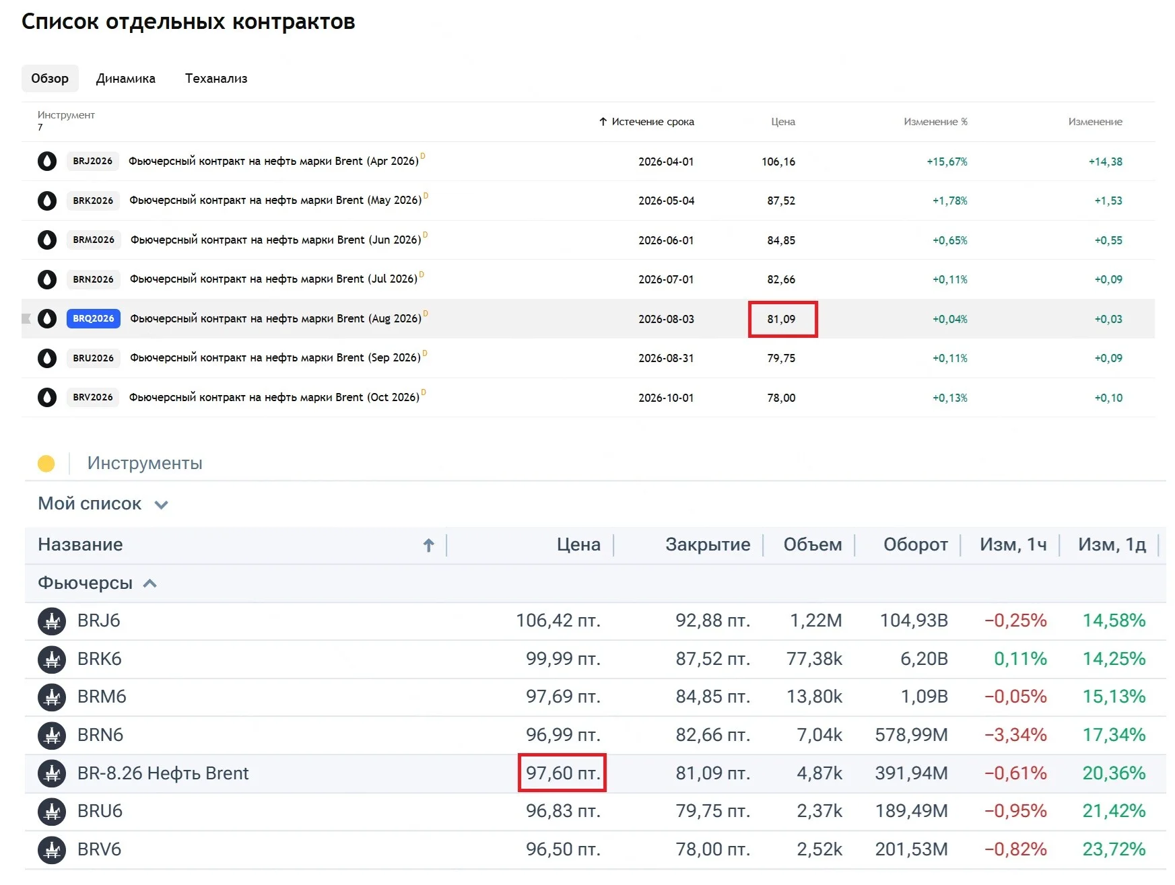Open the BRJ2026 ticker badge
The image size is (1175, 885).
click(93, 162)
